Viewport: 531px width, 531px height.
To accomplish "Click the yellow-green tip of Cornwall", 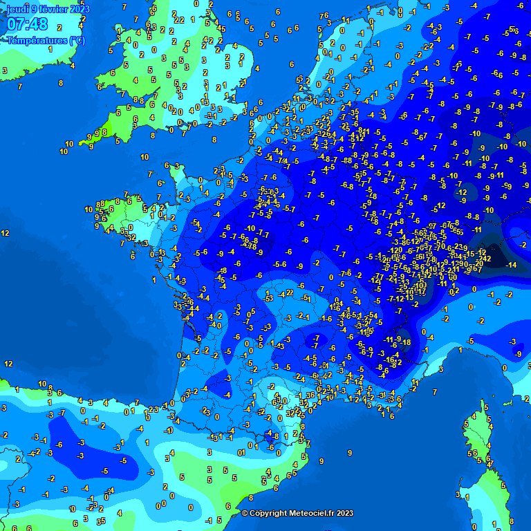I will (85, 143).
